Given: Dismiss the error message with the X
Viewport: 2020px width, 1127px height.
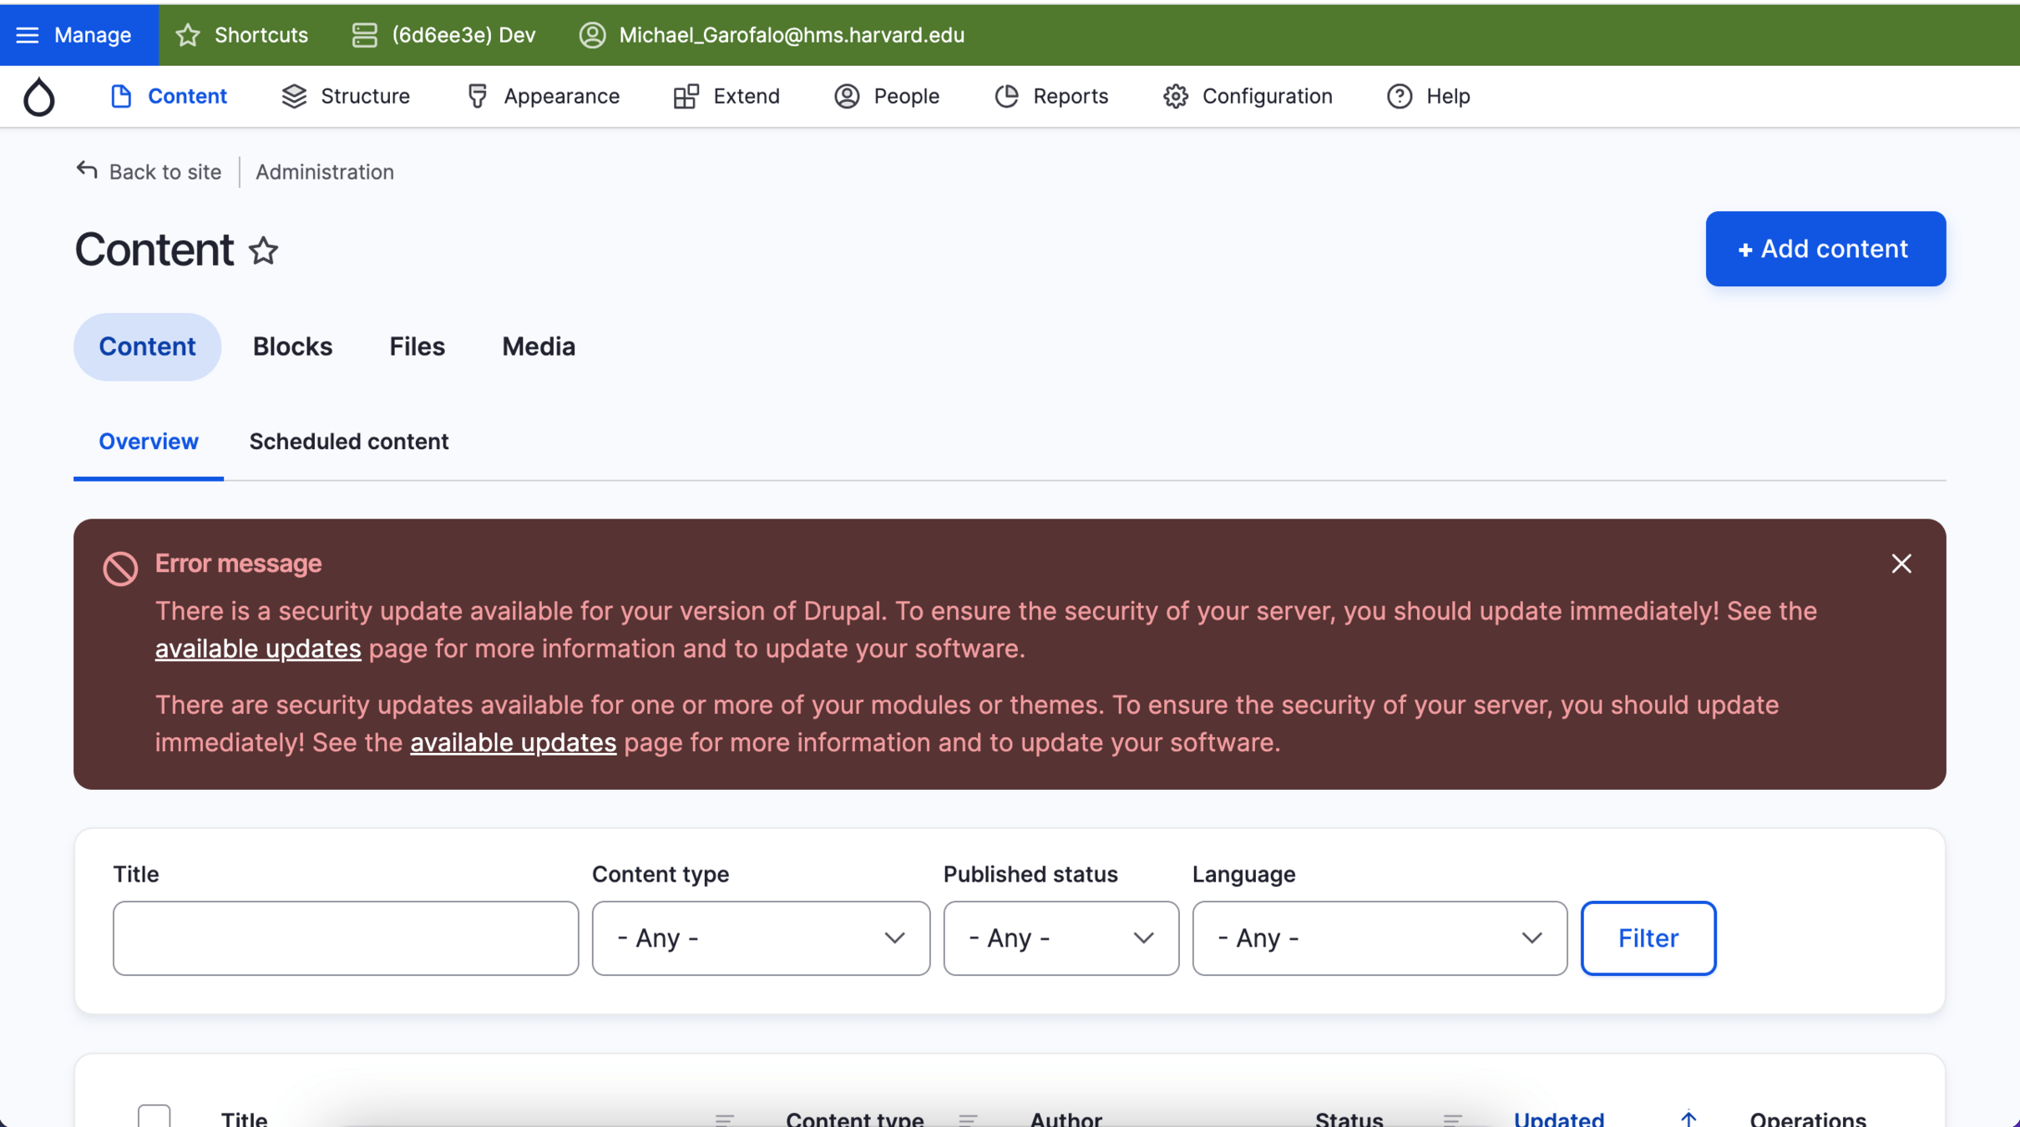Looking at the screenshot, I should [1901, 564].
